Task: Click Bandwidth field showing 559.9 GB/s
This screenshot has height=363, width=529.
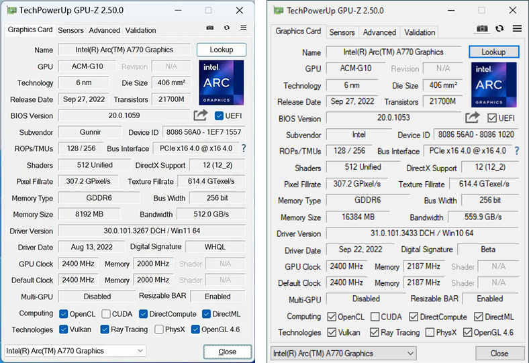Action: click(x=483, y=217)
